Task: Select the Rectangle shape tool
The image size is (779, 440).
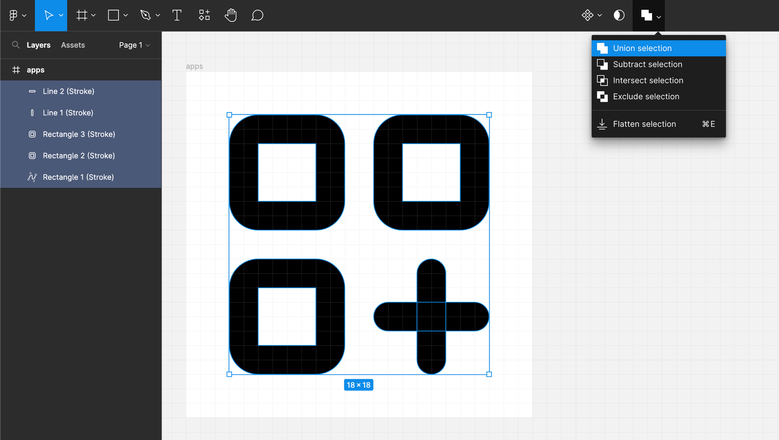Action: [x=113, y=15]
